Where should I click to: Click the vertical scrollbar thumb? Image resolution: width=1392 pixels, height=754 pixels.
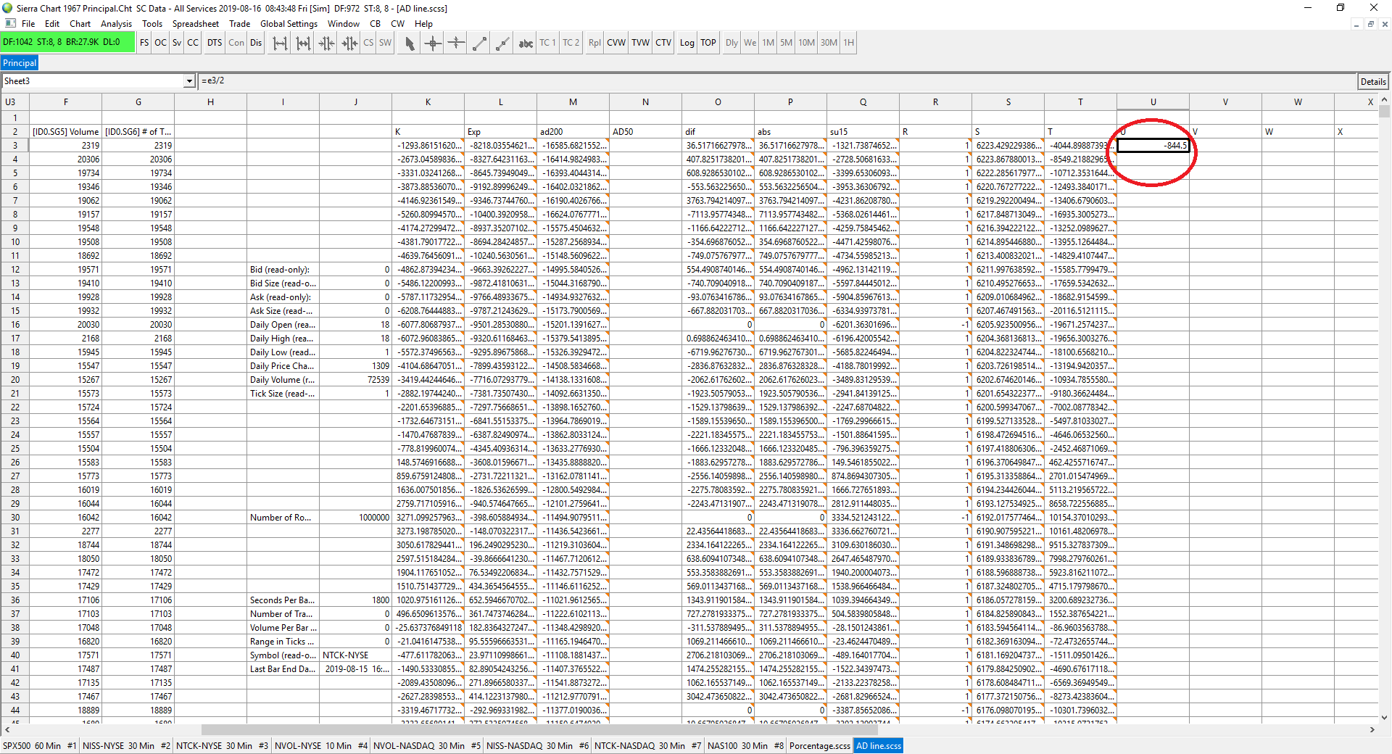pos(1384,111)
